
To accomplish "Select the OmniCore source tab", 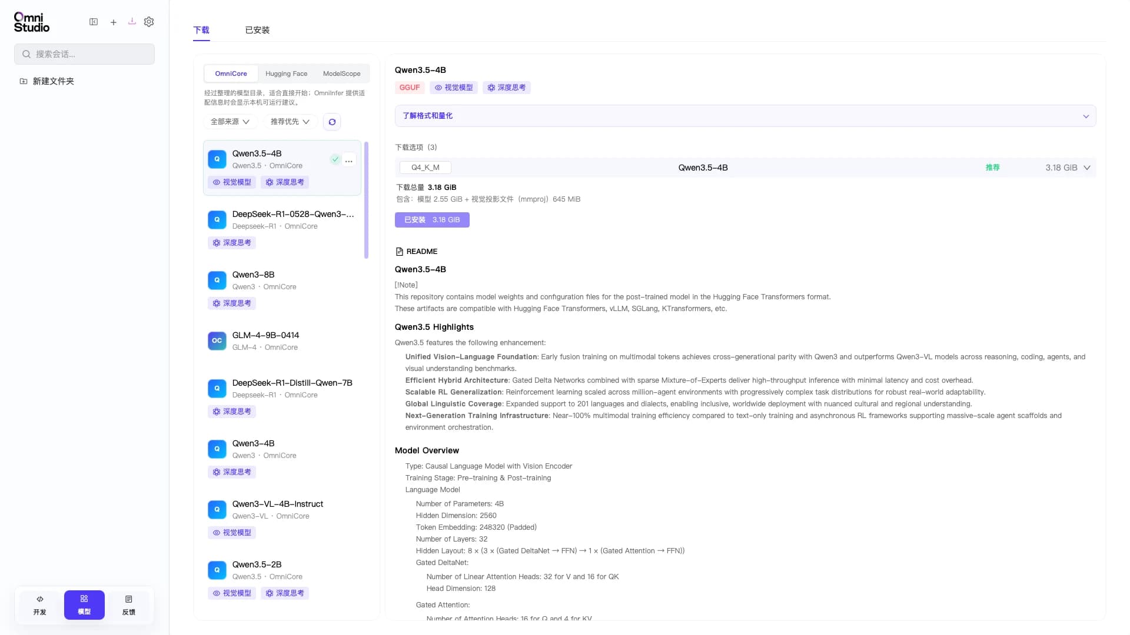I will pyautogui.click(x=231, y=73).
